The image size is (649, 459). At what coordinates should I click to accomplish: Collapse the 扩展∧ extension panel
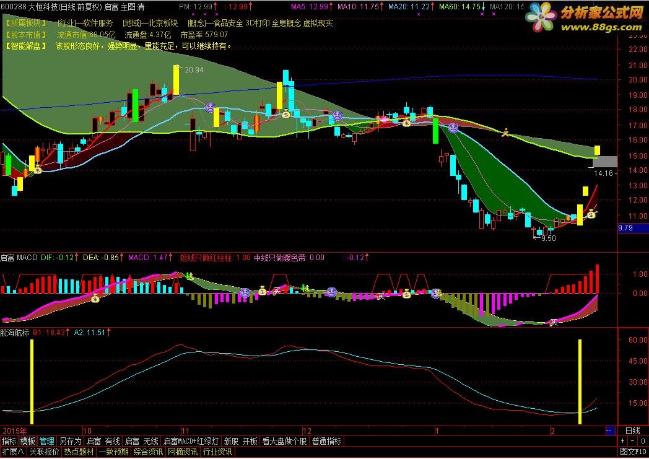pos(13,452)
